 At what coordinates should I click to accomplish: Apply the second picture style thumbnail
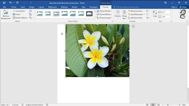pyautogui.click(x=48, y=14)
